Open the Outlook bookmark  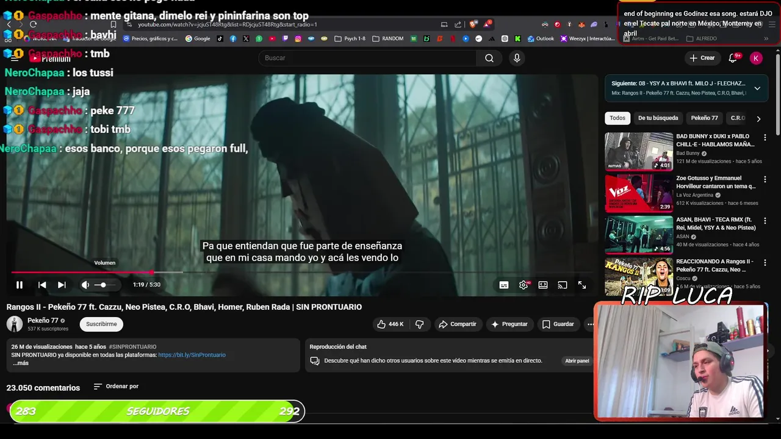click(x=541, y=38)
